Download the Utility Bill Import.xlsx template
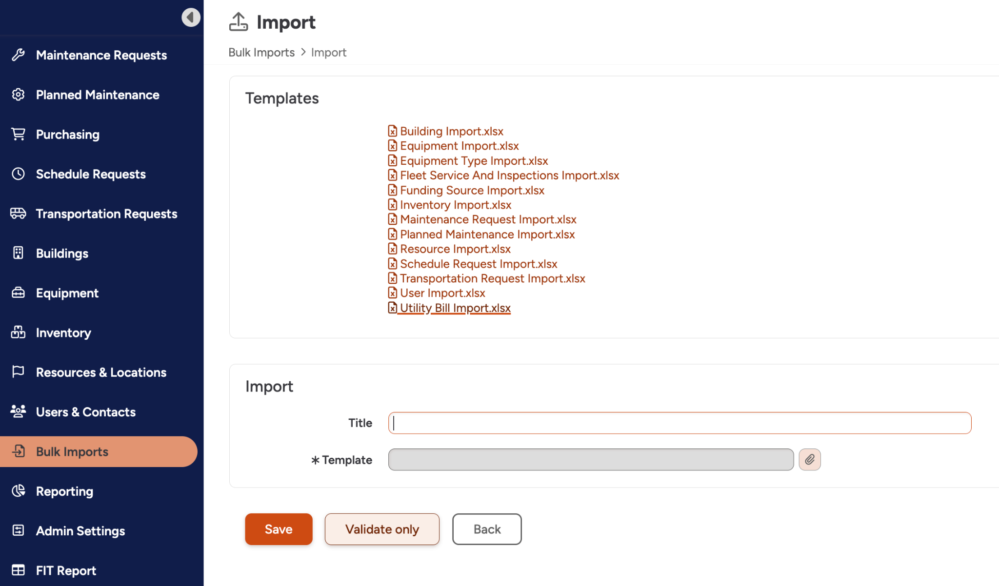The width and height of the screenshot is (999, 586). pos(455,308)
